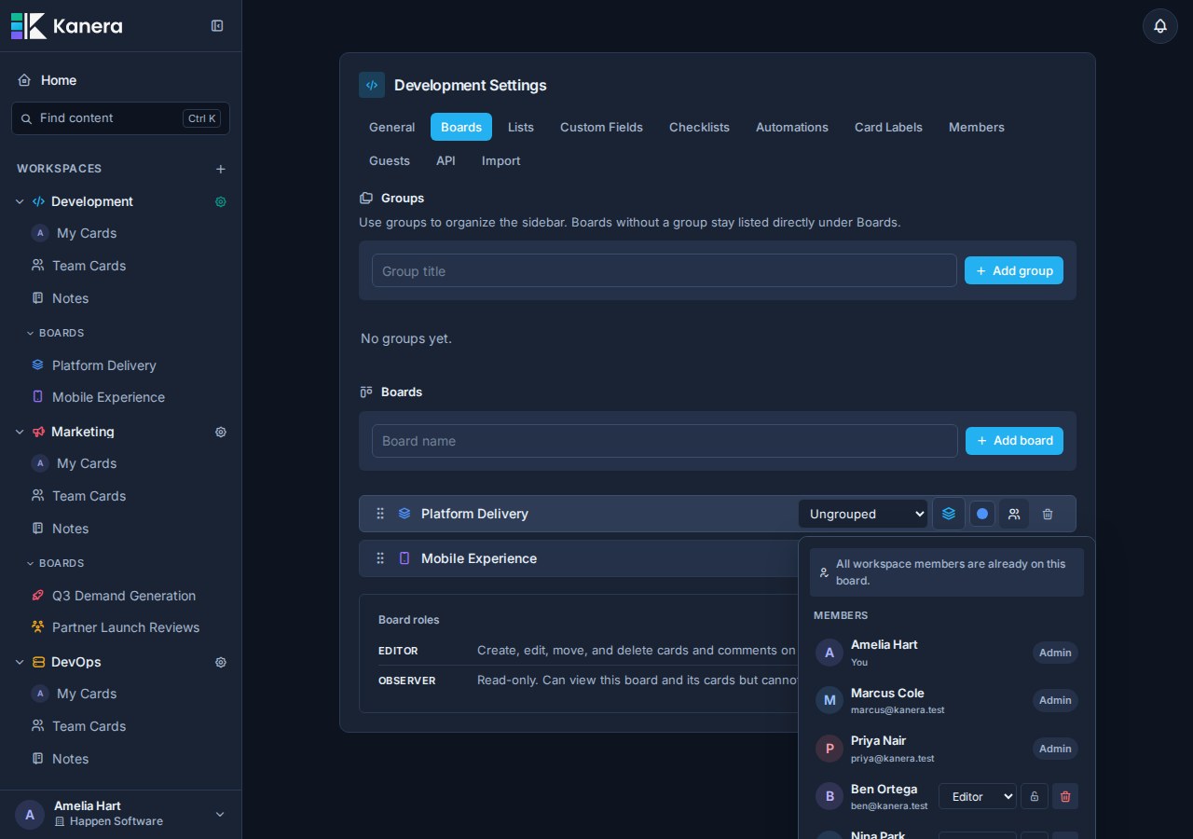The image size is (1193, 839).
Task: Open Platform Delivery members popup
Action: [x=1014, y=514]
